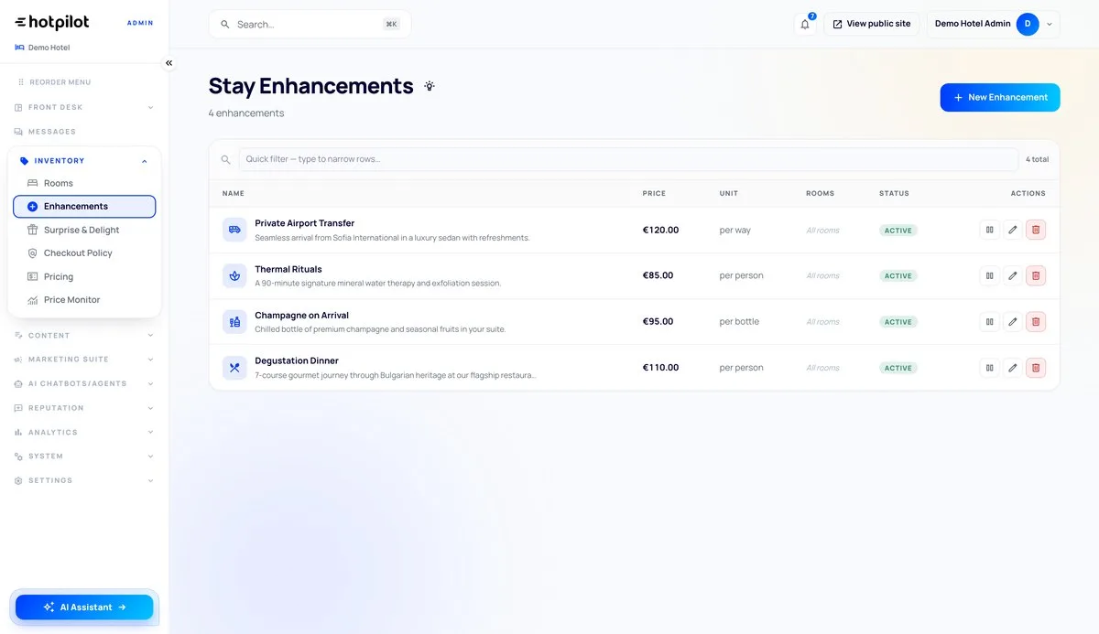Click the Rooms column header
1099x634 pixels.
tap(820, 194)
